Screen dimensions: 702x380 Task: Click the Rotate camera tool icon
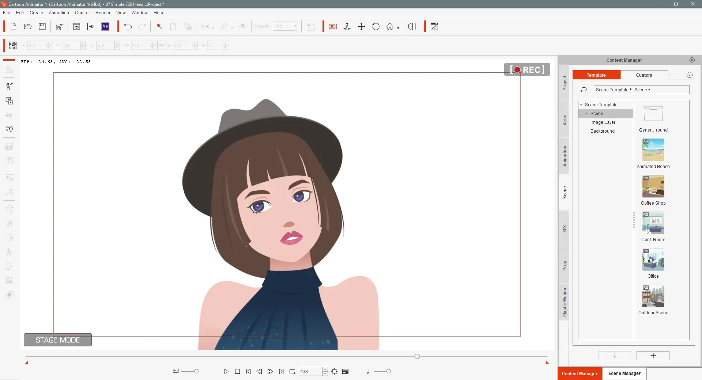point(375,27)
